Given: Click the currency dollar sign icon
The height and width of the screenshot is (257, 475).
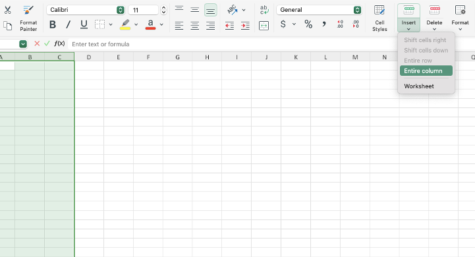Looking at the screenshot, I should tap(283, 24).
